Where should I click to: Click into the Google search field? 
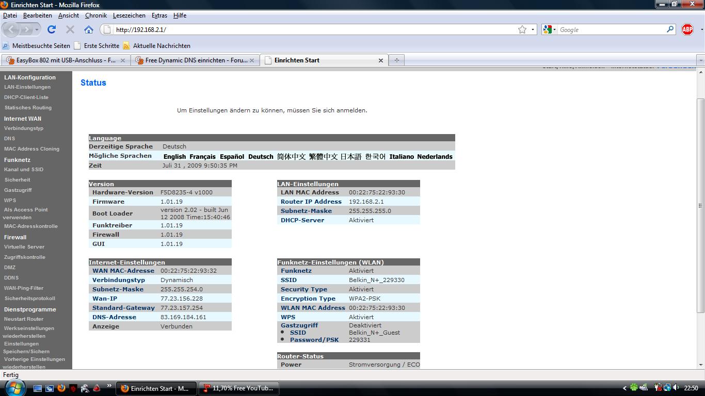tap(611, 30)
